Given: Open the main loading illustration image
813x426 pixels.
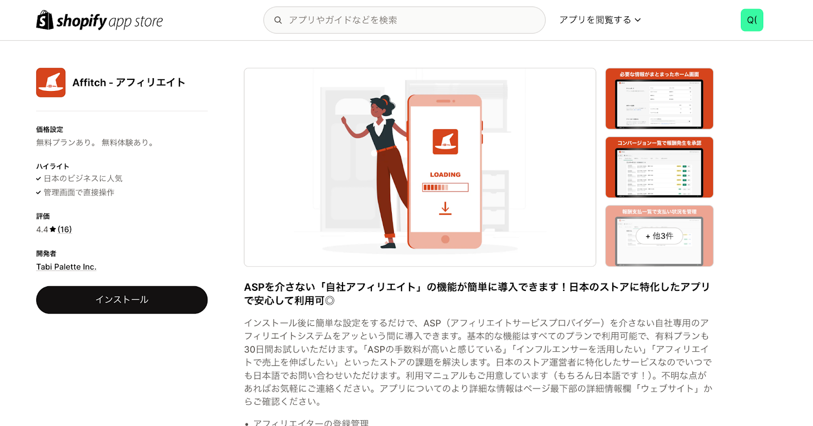Looking at the screenshot, I should click(420, 167).
